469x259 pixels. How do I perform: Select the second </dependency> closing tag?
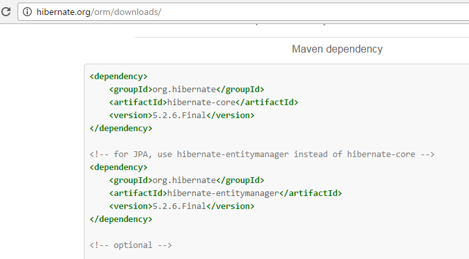pos(121,219)
